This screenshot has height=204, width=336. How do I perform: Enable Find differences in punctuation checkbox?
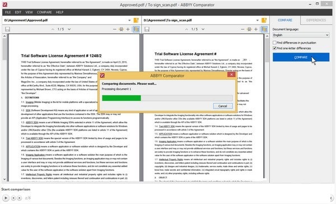[x=274, y=43]
